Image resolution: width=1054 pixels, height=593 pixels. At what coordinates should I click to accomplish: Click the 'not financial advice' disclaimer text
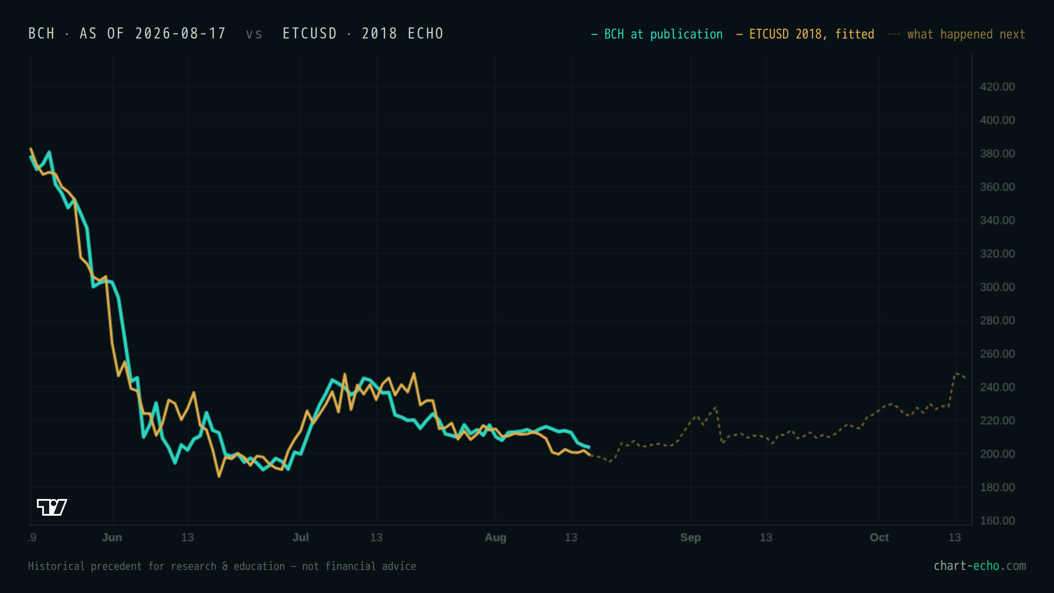point(359,566)
